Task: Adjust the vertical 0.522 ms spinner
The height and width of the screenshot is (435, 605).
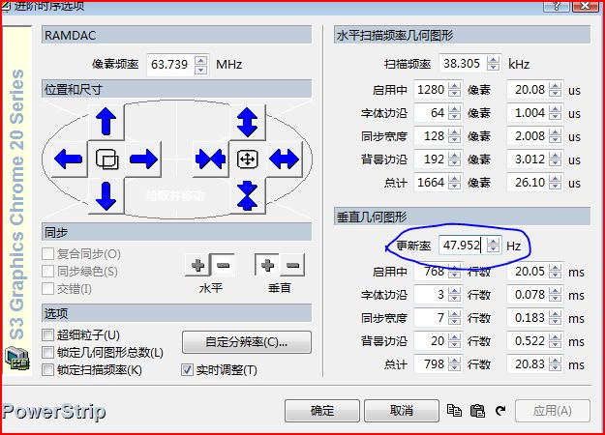Action: [x=556, y=341]
